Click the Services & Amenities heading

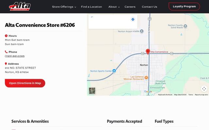pos(30,121)
